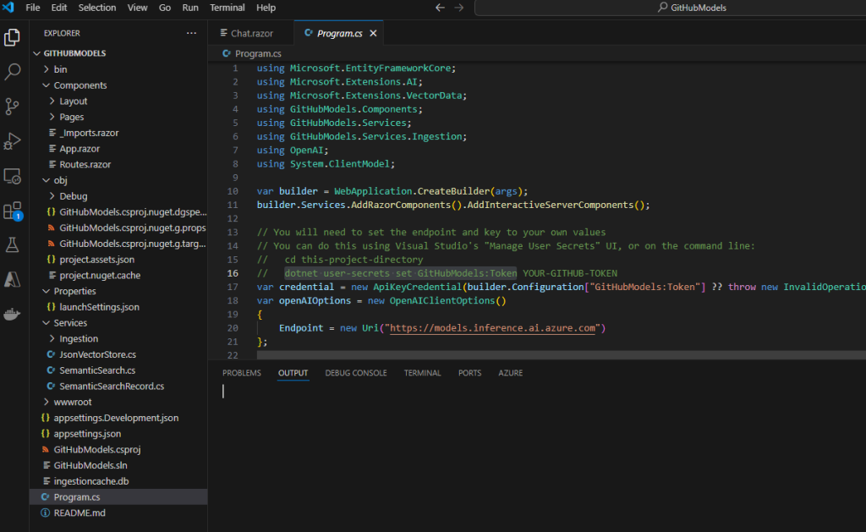Open the File menu
Viewport: 866px width, 532px height.
(x=33, y=8)
